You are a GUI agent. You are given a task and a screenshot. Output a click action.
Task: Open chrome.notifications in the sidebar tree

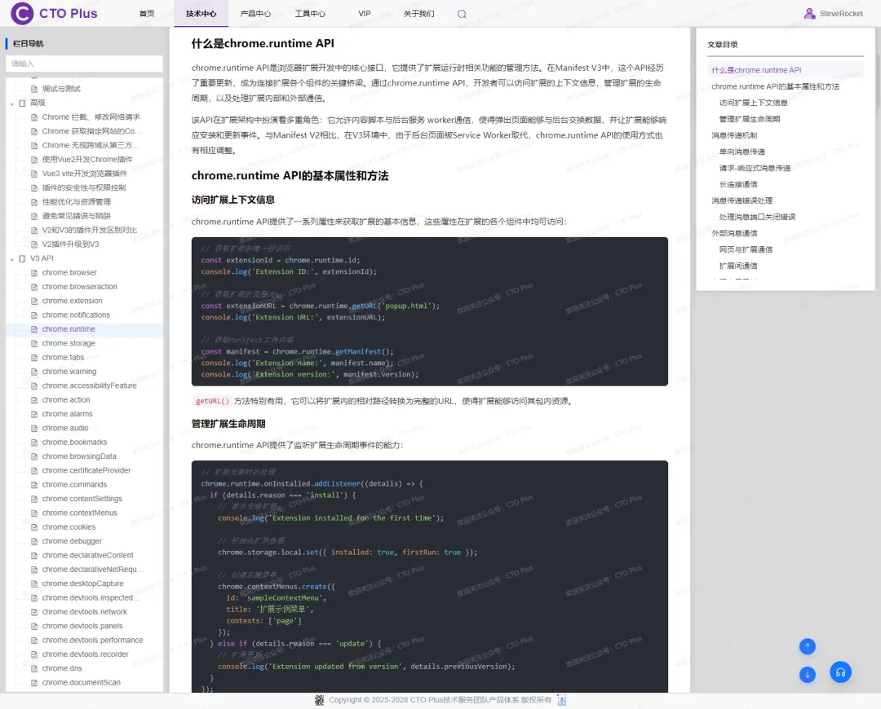coord(76,315)
